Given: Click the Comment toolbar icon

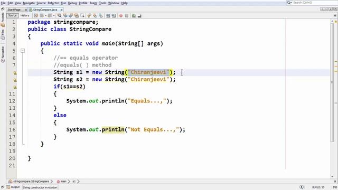Looking at the screenshot, I should [134, 15].
